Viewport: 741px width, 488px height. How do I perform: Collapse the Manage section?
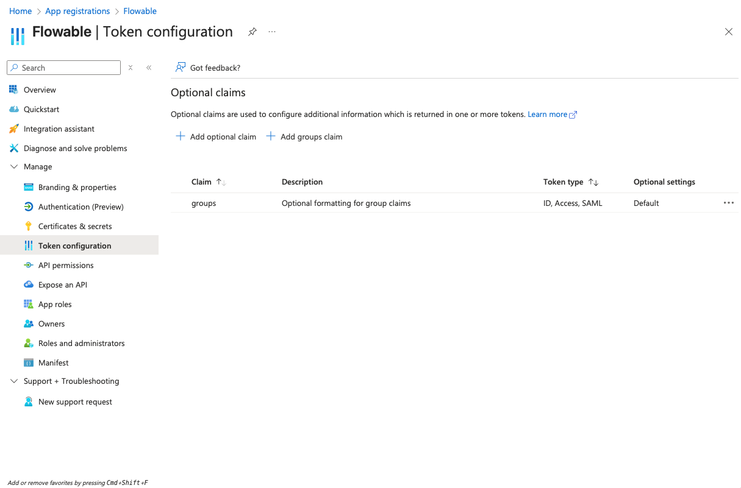coord(15,166)
